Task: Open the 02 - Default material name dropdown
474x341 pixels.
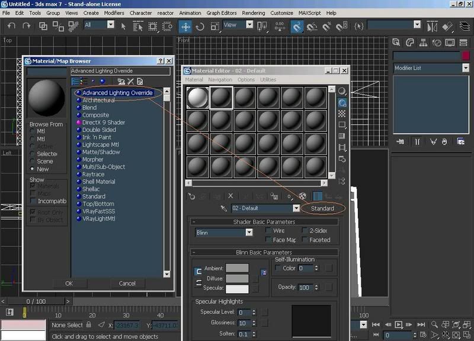Action: (296, 208)
